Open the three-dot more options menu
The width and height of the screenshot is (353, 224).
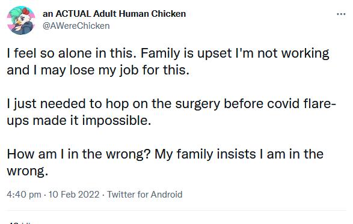click(x=341, y=14)
